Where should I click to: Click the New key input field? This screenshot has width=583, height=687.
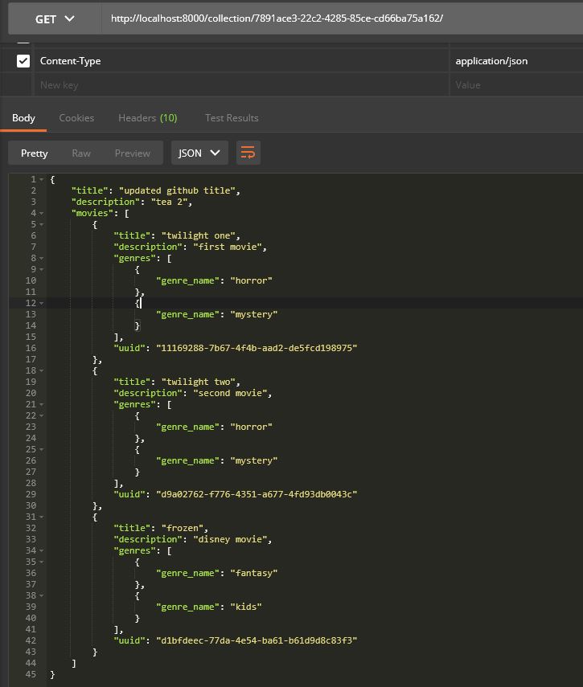click(241, 85)
